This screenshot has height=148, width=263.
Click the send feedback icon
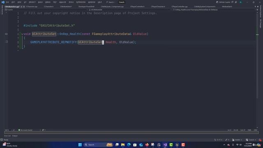(236, 2)
